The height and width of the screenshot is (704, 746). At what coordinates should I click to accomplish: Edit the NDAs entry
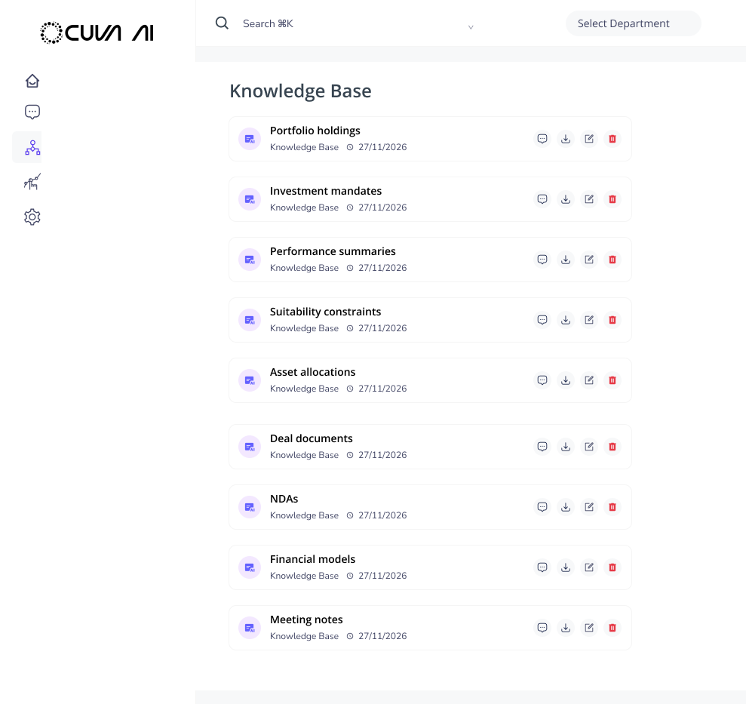tap(589, 507)
